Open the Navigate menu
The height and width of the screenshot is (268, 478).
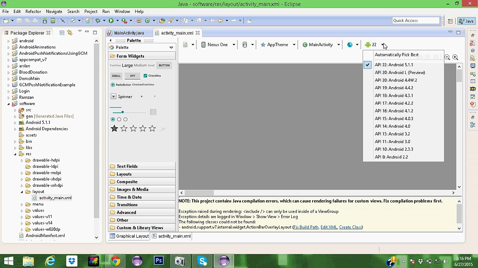[54, 12]
